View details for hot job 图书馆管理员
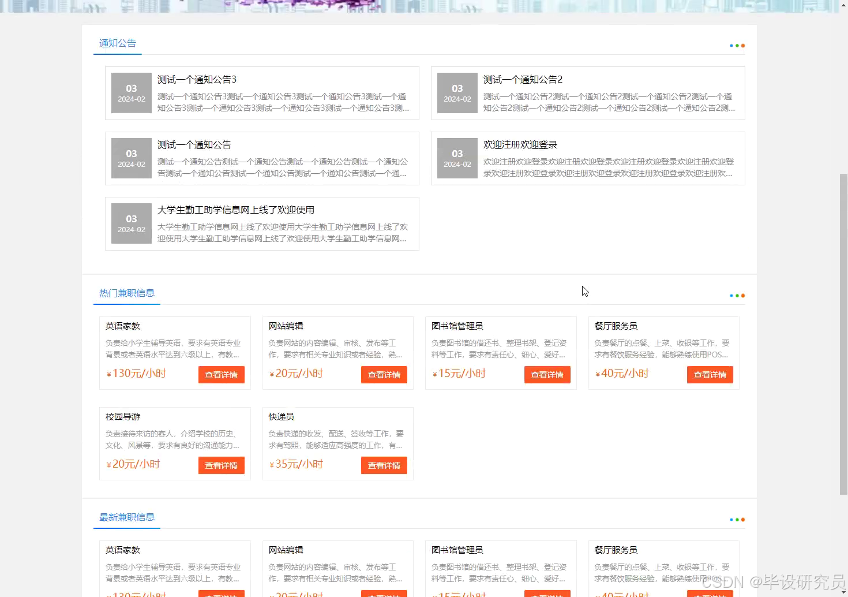 pyautogui.click(x=547, y=375)
